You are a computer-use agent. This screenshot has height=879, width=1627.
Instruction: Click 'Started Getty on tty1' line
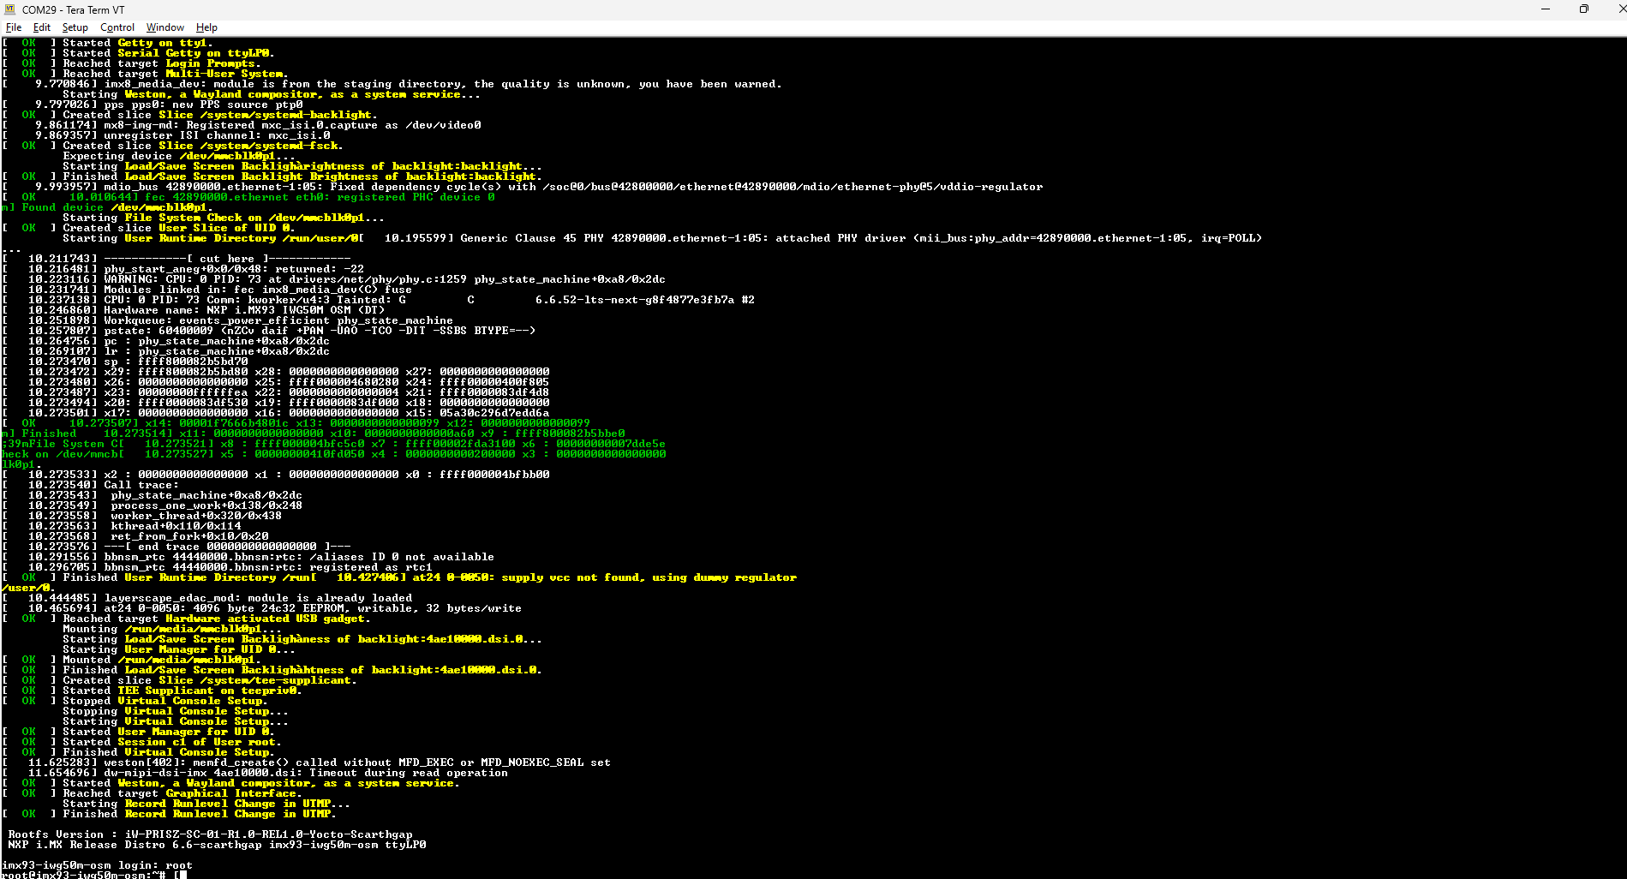click(x=107, y=43)
